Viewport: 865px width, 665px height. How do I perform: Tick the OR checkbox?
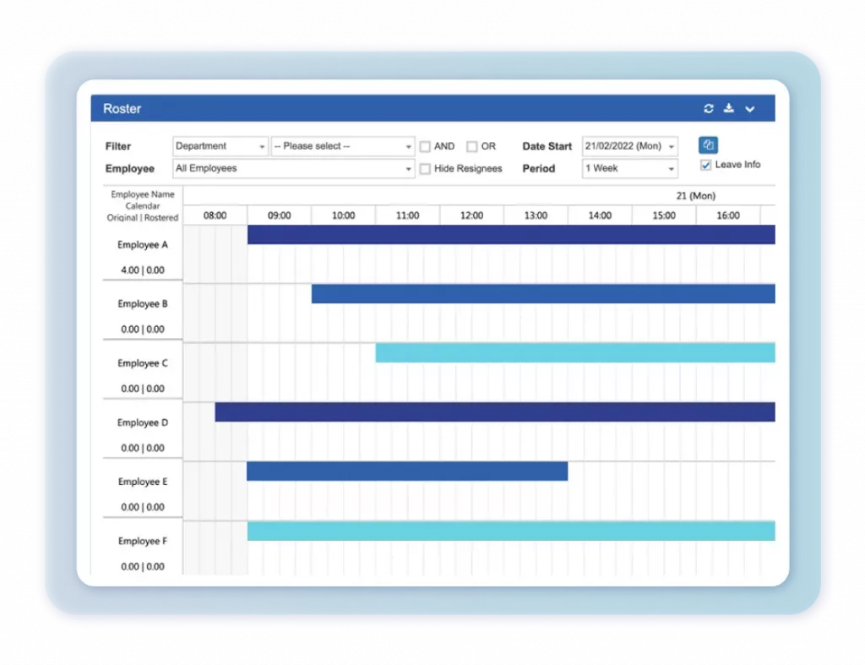coord(471,147)
